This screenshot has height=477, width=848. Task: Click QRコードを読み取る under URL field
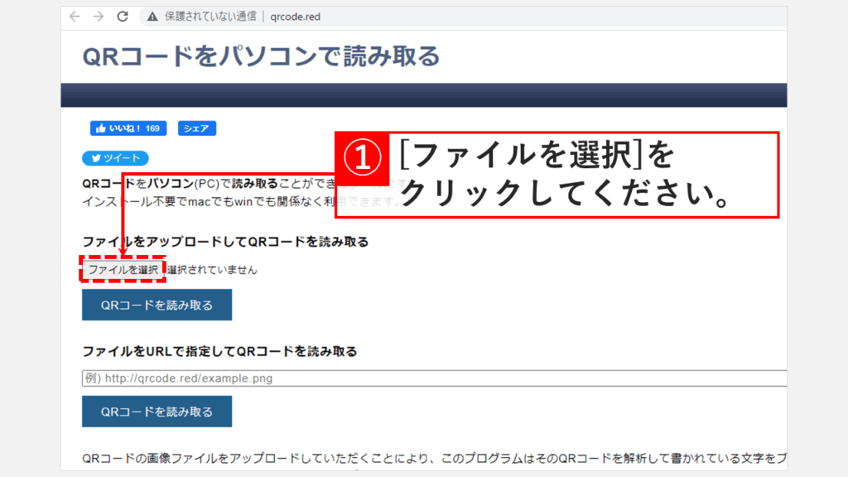coord(157,412)
